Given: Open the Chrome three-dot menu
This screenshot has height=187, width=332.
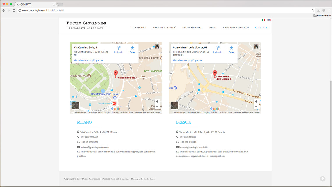Looking at the screenshot, I should click(329, 10).
